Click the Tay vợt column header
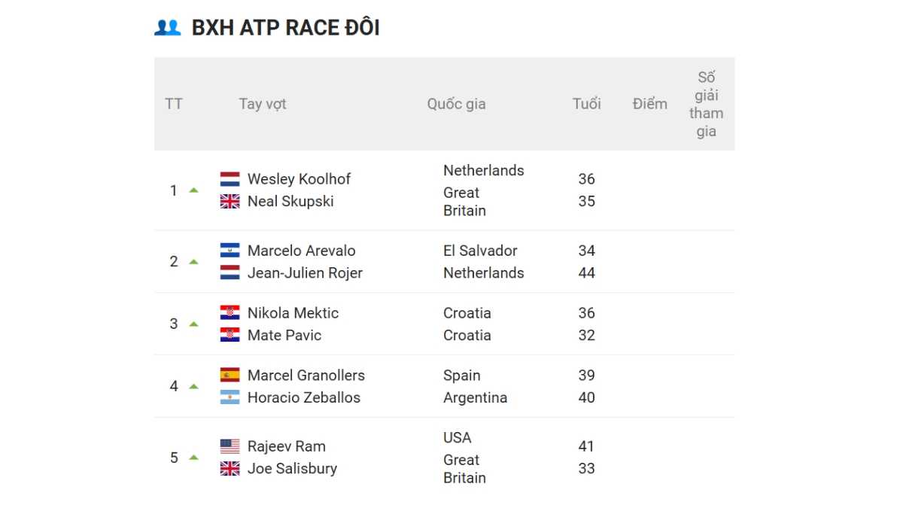903x508 pixels. (263, 104)
